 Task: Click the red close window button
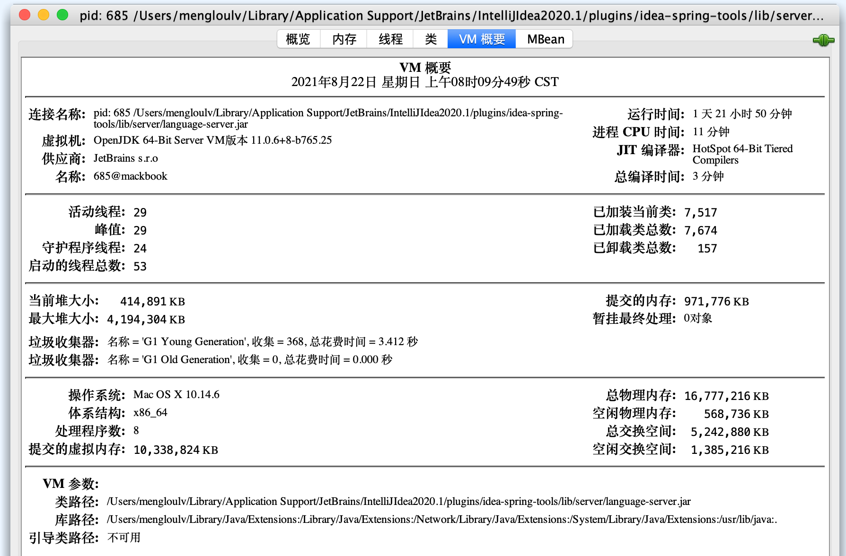(25, 15)
